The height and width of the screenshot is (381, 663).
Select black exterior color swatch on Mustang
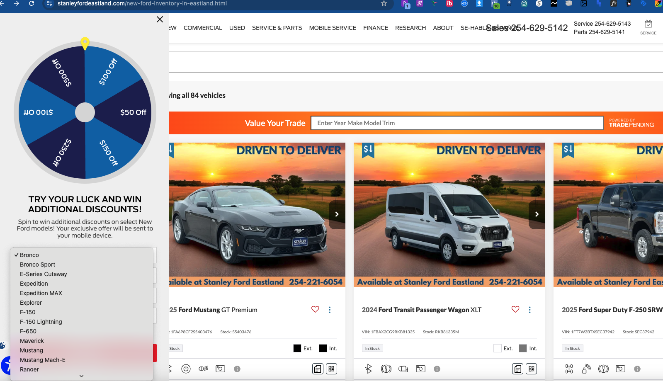[297, 348]
